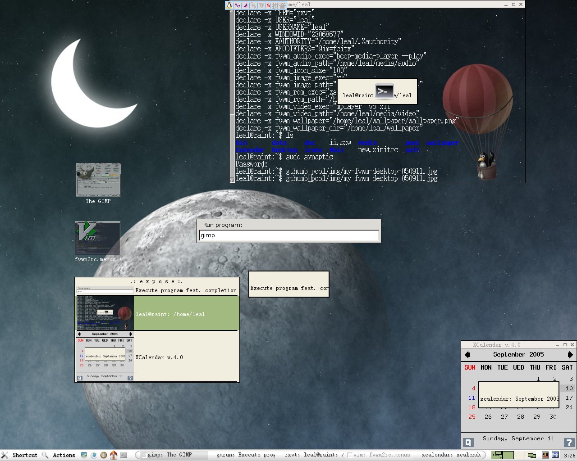Launch the terminal icon in taskbar

tap(124, 455)
